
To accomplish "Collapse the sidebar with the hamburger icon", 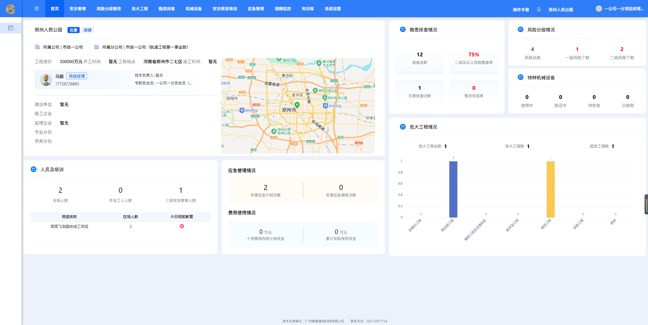I will 36,9.
